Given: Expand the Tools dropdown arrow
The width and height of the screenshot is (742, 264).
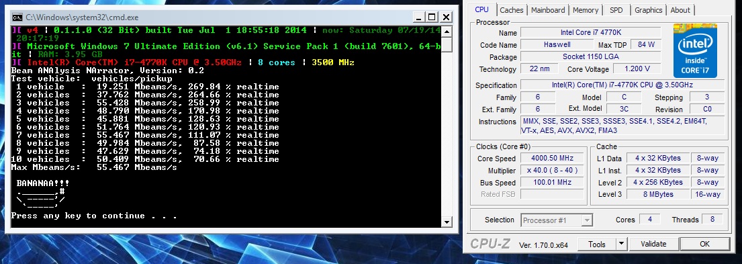Looking at the screenshot, I should pyautogui.click(x=621, y=244).
